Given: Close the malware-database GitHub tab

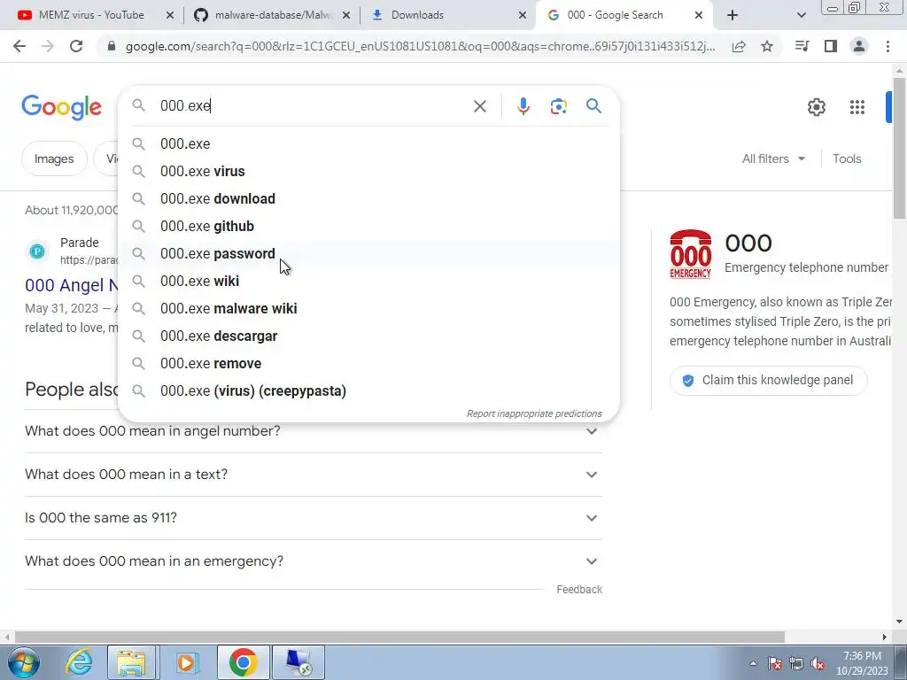Looking at the screenshot, I should [346, 15].
